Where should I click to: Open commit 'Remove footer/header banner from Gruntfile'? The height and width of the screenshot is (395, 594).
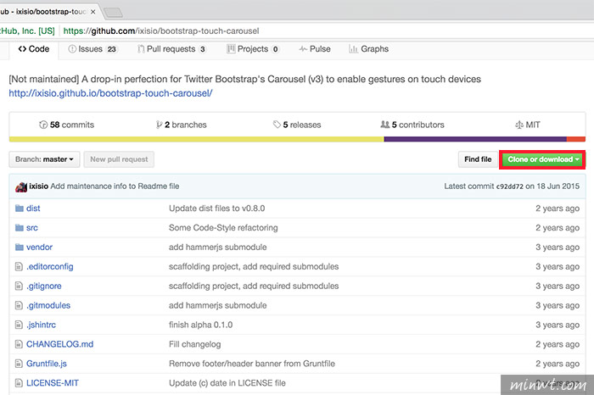[252, 364]
